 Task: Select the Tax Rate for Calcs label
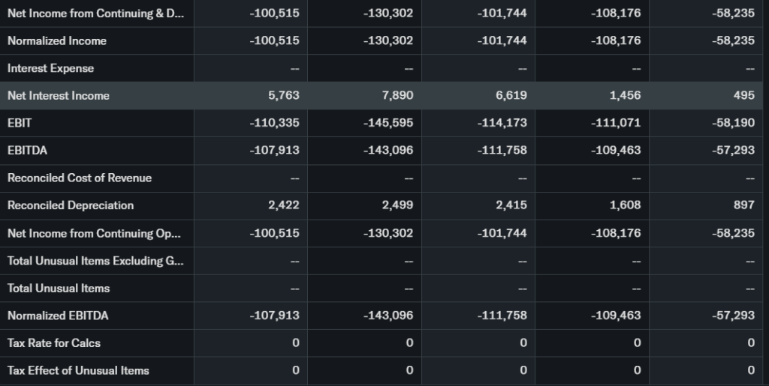tap(54, 343)
